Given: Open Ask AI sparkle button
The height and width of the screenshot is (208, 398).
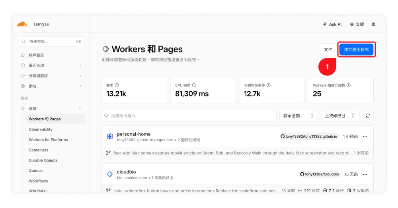Looking at the screenshot, I should pos(332,24).
